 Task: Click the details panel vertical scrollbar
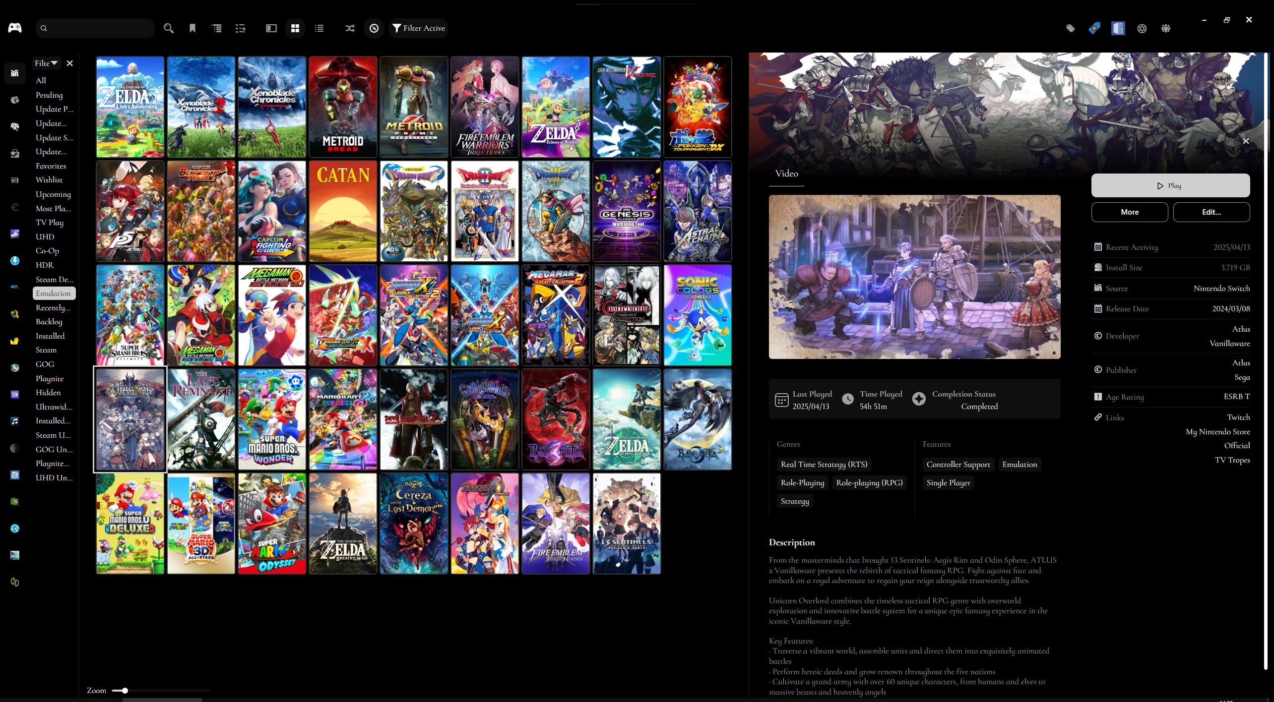click(x=1267, y=361)
